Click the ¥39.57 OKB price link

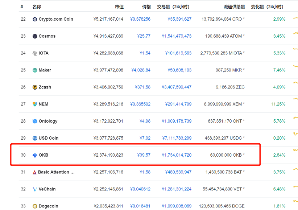coord(144,155)
